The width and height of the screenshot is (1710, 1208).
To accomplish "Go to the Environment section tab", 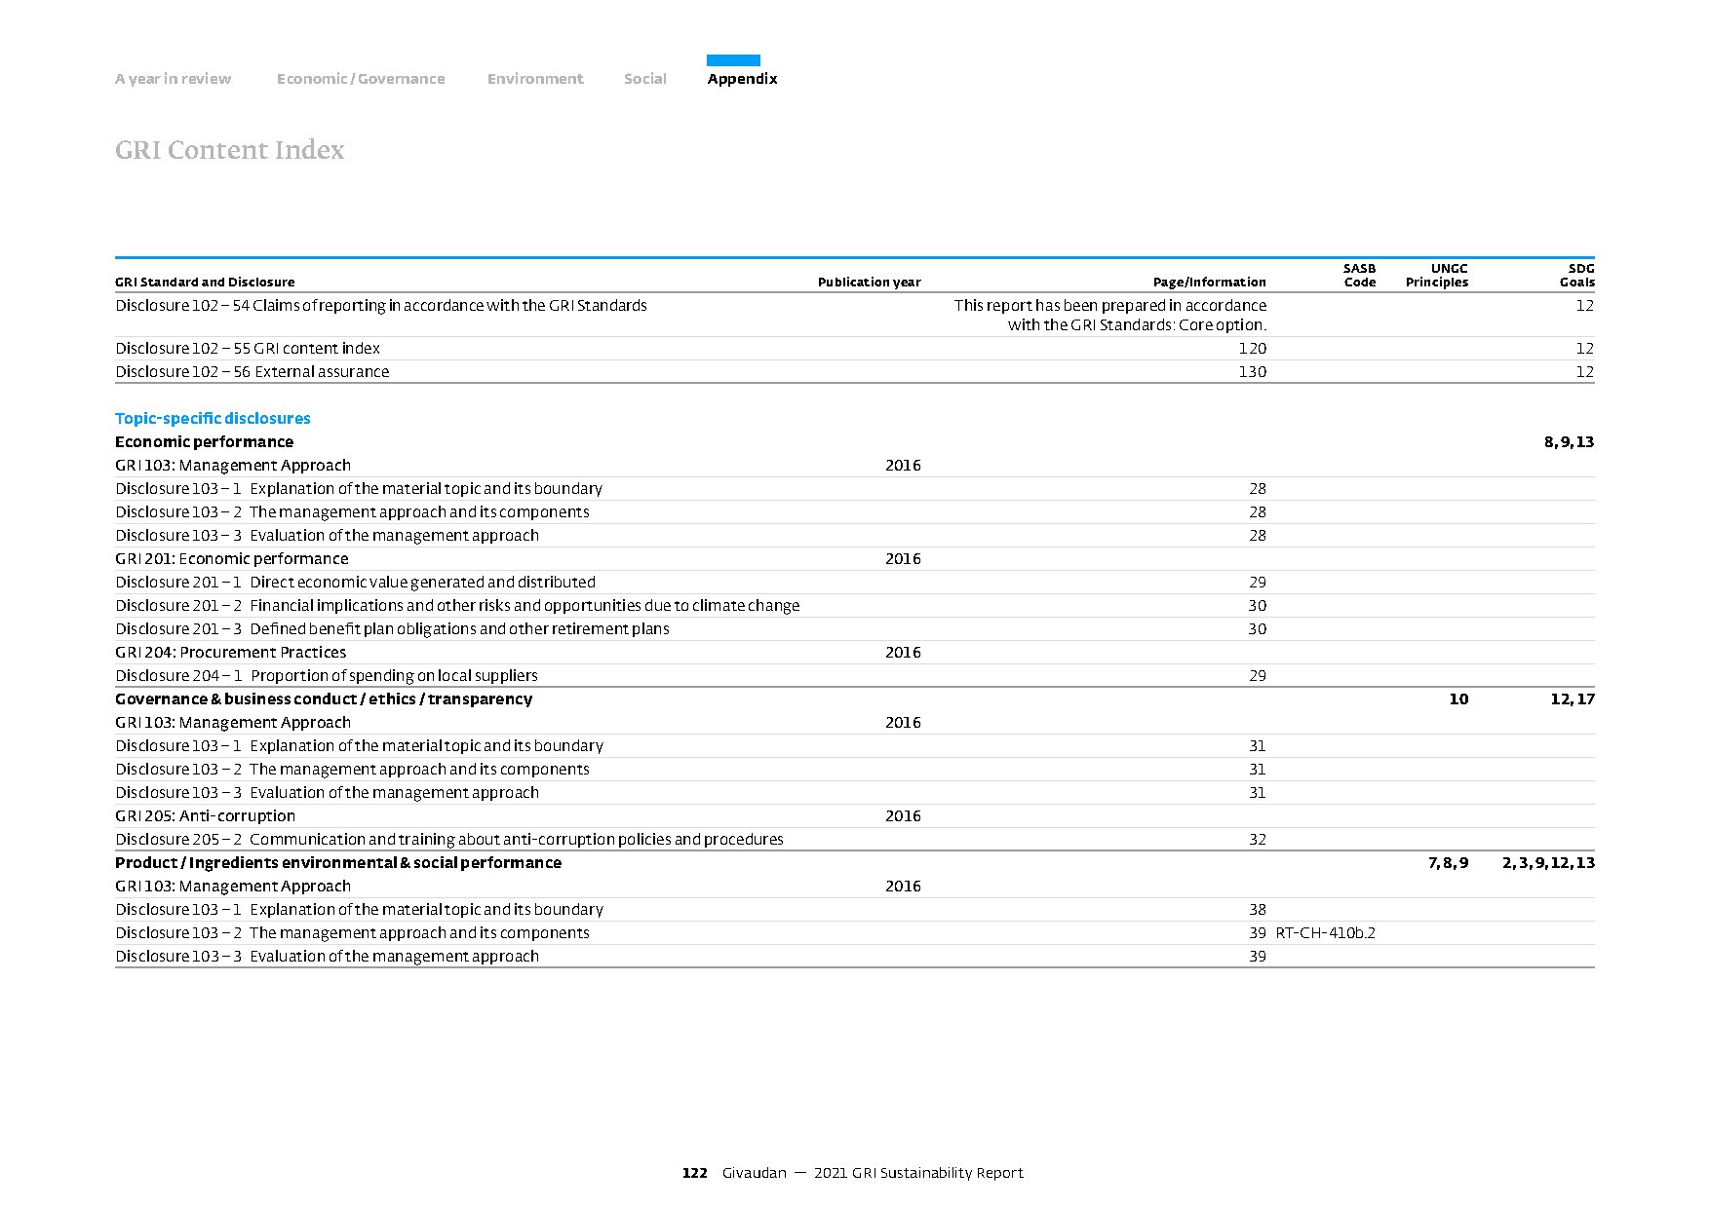I will coord(535,79).
